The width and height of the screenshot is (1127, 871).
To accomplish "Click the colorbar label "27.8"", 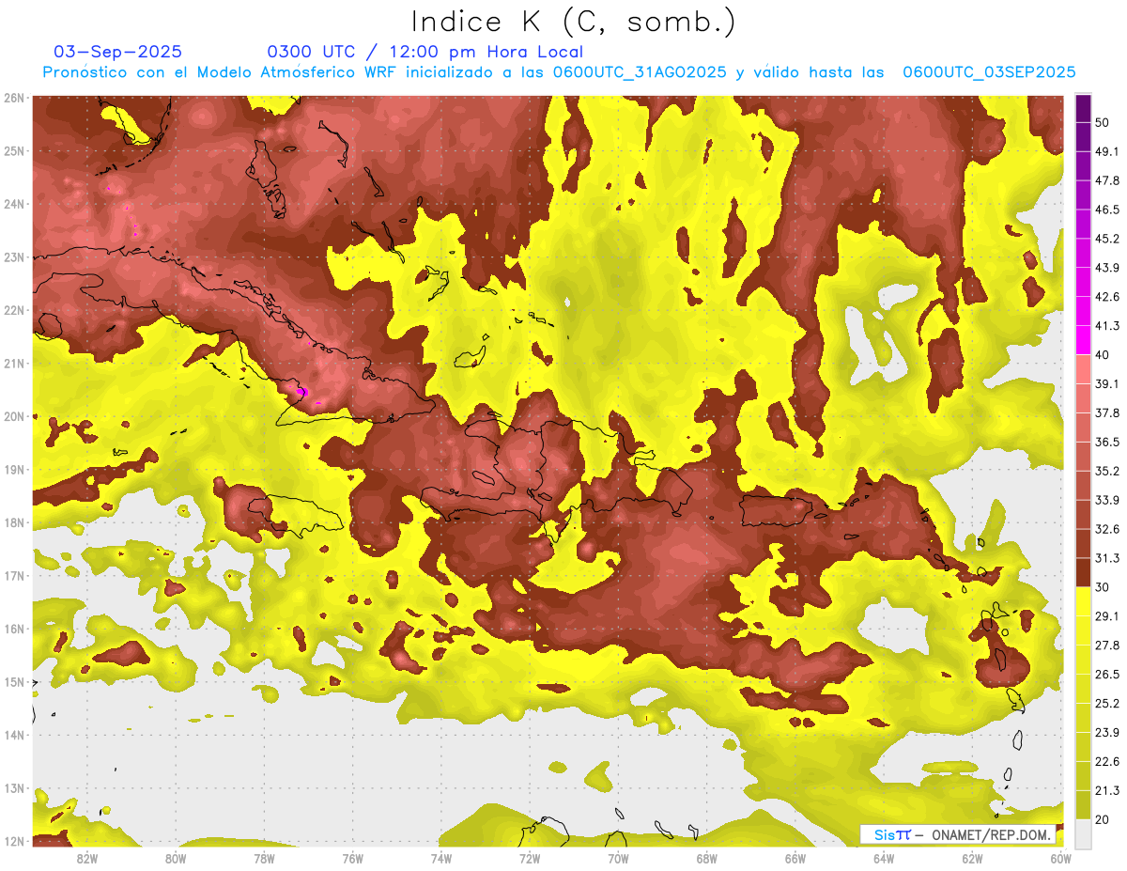I will click(1107, 645).
